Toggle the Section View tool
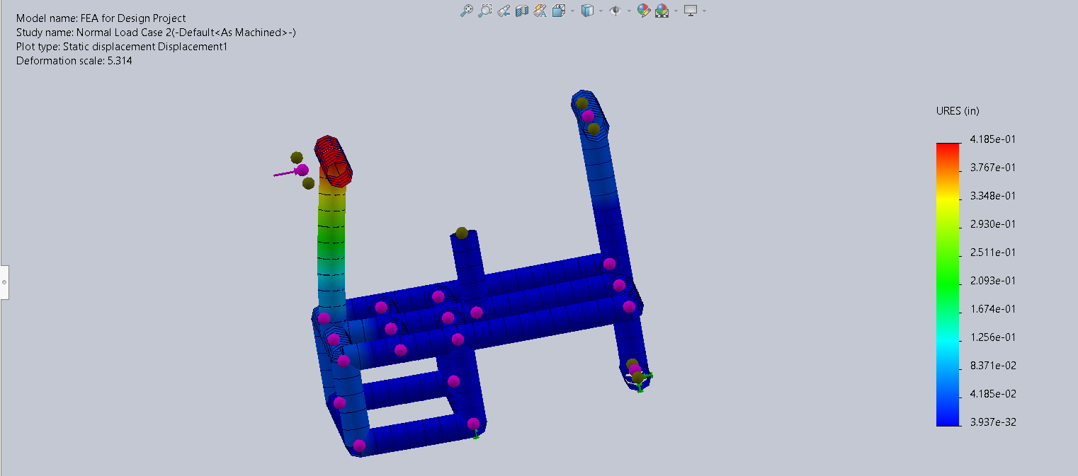Image resolution: width=1078 pixels, height=476 pixels. click(522, 11)
